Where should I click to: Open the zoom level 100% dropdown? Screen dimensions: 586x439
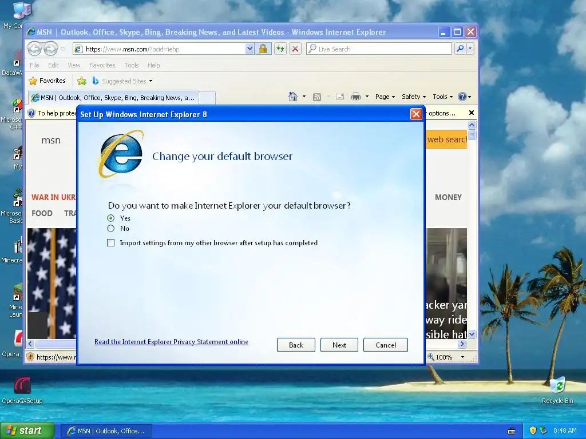[x=462, y=357]
